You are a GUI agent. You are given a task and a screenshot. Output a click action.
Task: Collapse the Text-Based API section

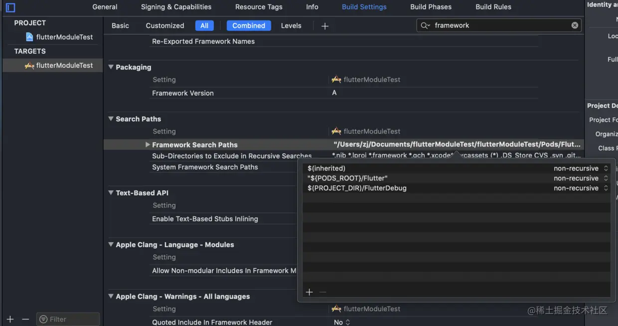click(111, 192)
